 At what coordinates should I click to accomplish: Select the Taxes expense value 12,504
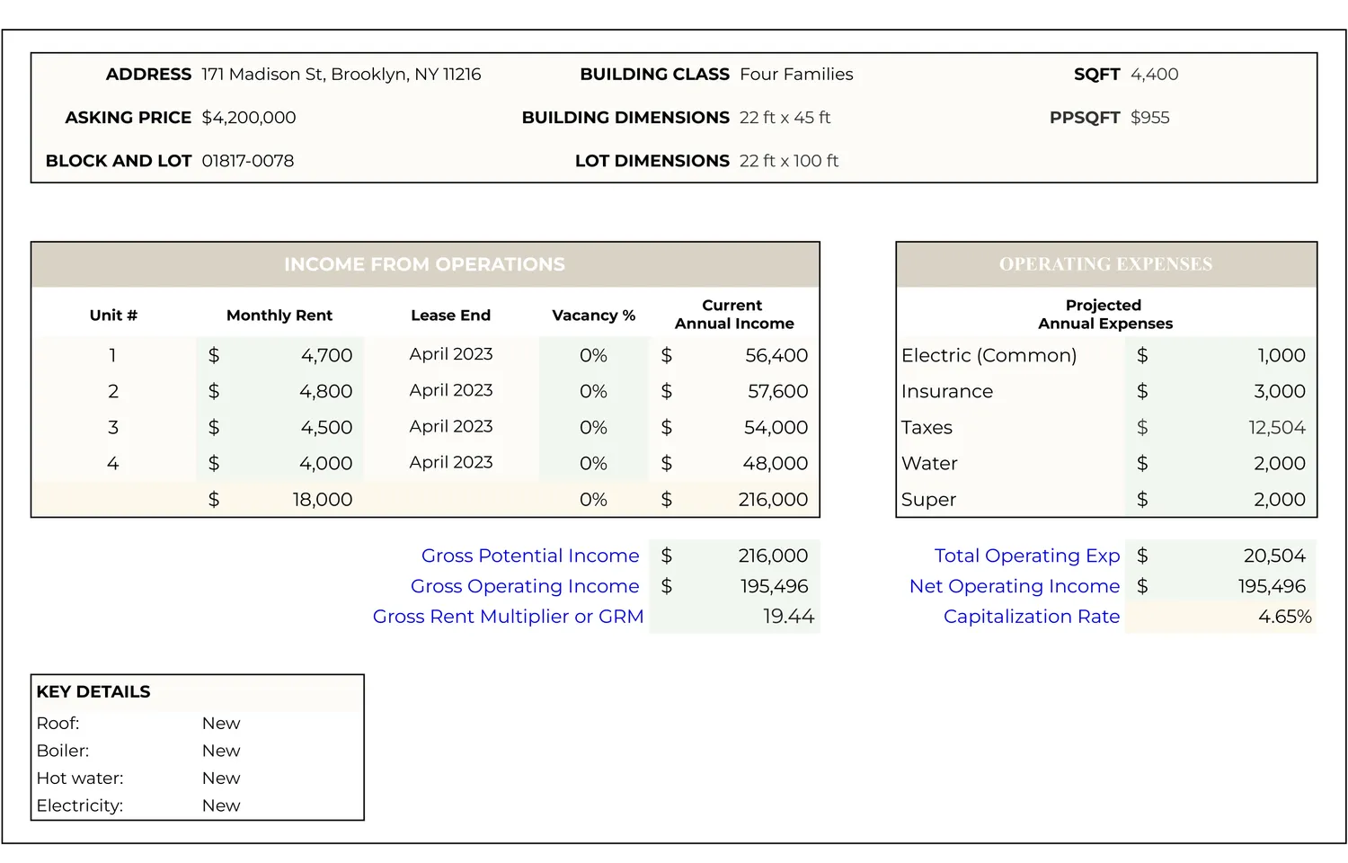(1275, 427)
